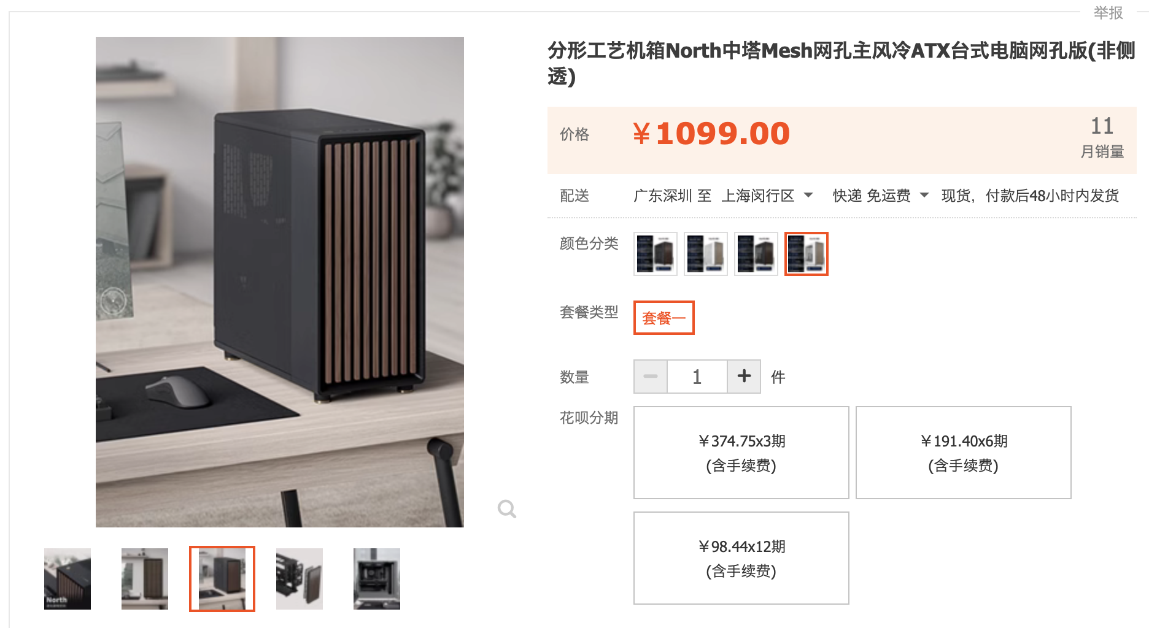Expand the 快递 免运费 shipping dropdown
This screenshot has width=1149, height=628.
coord(881,196)
